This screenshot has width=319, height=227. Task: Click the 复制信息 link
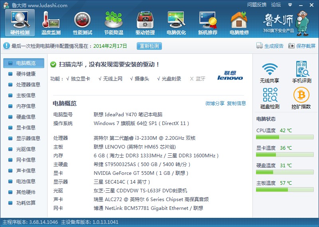(236, 104)
